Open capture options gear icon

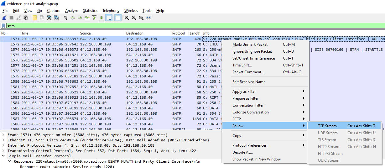(26, 18)
